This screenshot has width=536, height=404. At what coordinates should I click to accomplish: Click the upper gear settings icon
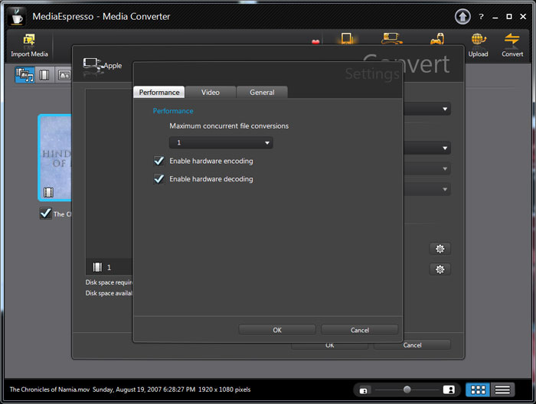tap(440, 249)
